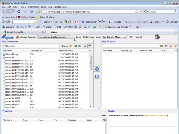Switch to the Google Accounts tab
This screenshot has height=134, width=179.
[x=15, y=32]
